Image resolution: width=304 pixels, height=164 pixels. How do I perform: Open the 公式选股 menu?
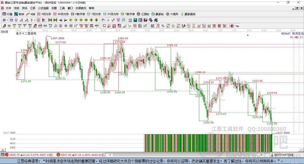tap(43, 8)
